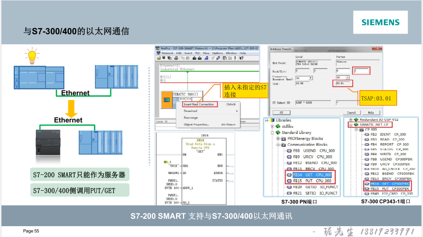Screen dimensions: 423x237
Task: Open the View menu in NetPro
Action: pyautogui.click(x=206, y=53)
